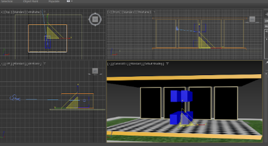Open Camera viewport filter funnel icon
Image resolution: width=268 pixels, height=146 pixels.
point(167,64)
